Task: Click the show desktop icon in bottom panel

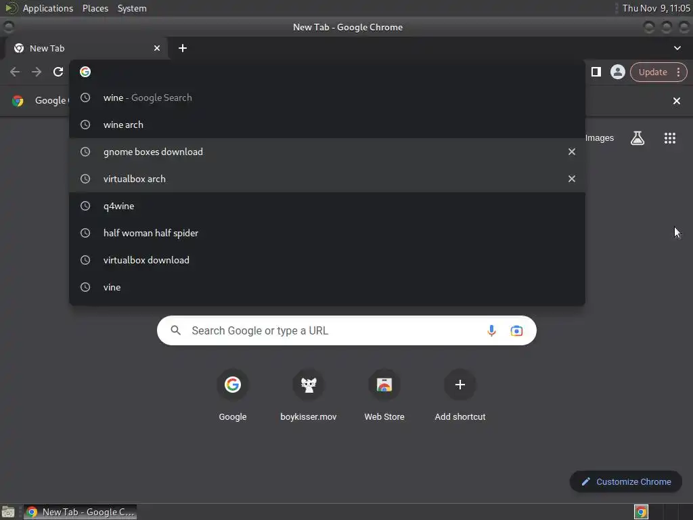Action: pos(8,512)
